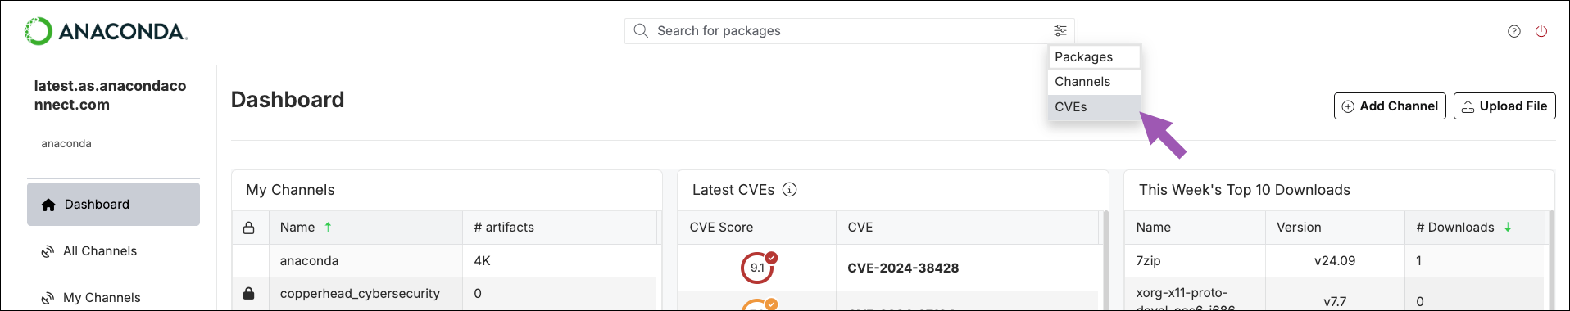
Task: Click the 9.1 CVE score badge
Action: (758, 267)
